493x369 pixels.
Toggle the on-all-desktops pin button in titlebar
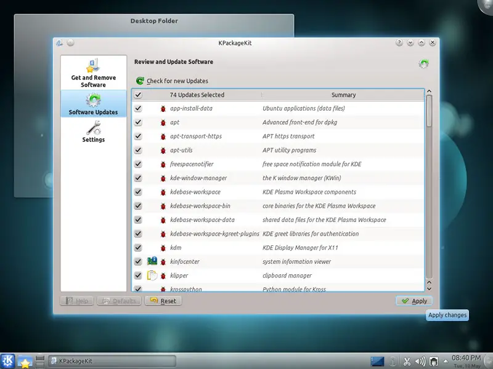pos(70,42)
